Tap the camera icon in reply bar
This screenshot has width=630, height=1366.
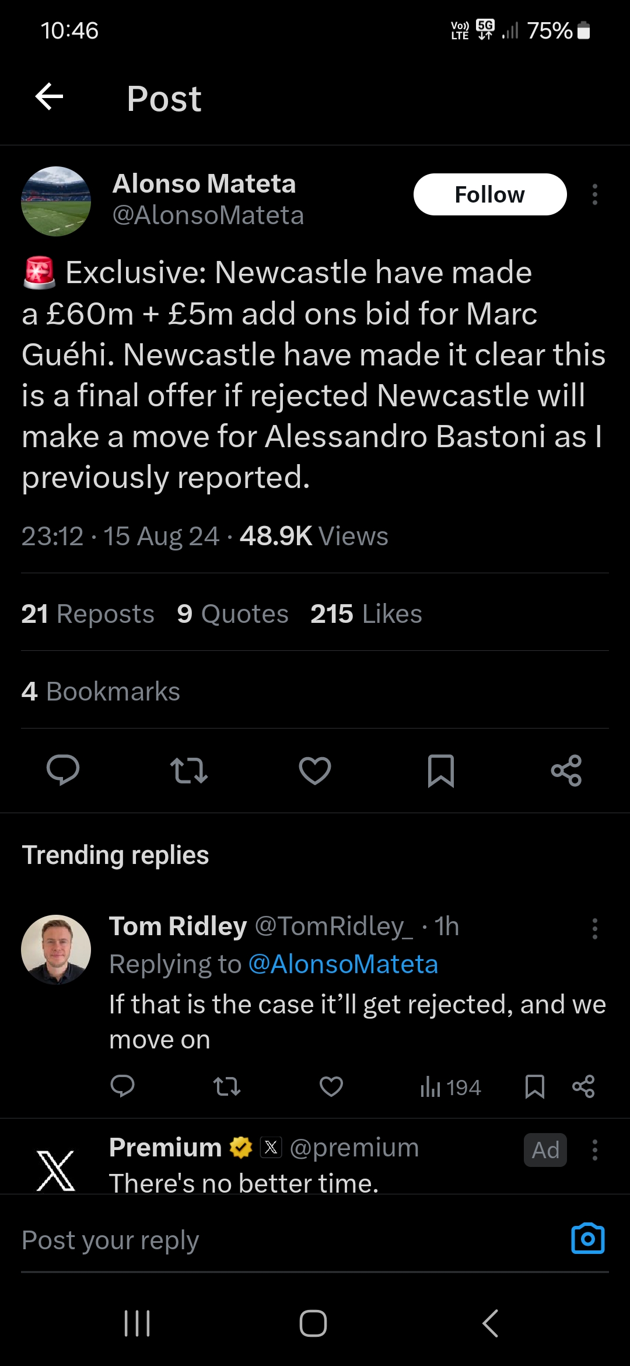click(x=587, y=1239)
